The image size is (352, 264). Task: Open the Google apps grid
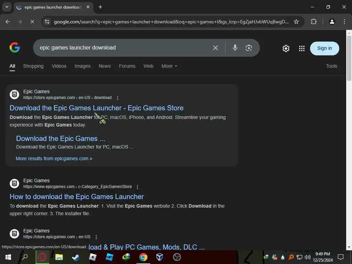coord(302,48)
